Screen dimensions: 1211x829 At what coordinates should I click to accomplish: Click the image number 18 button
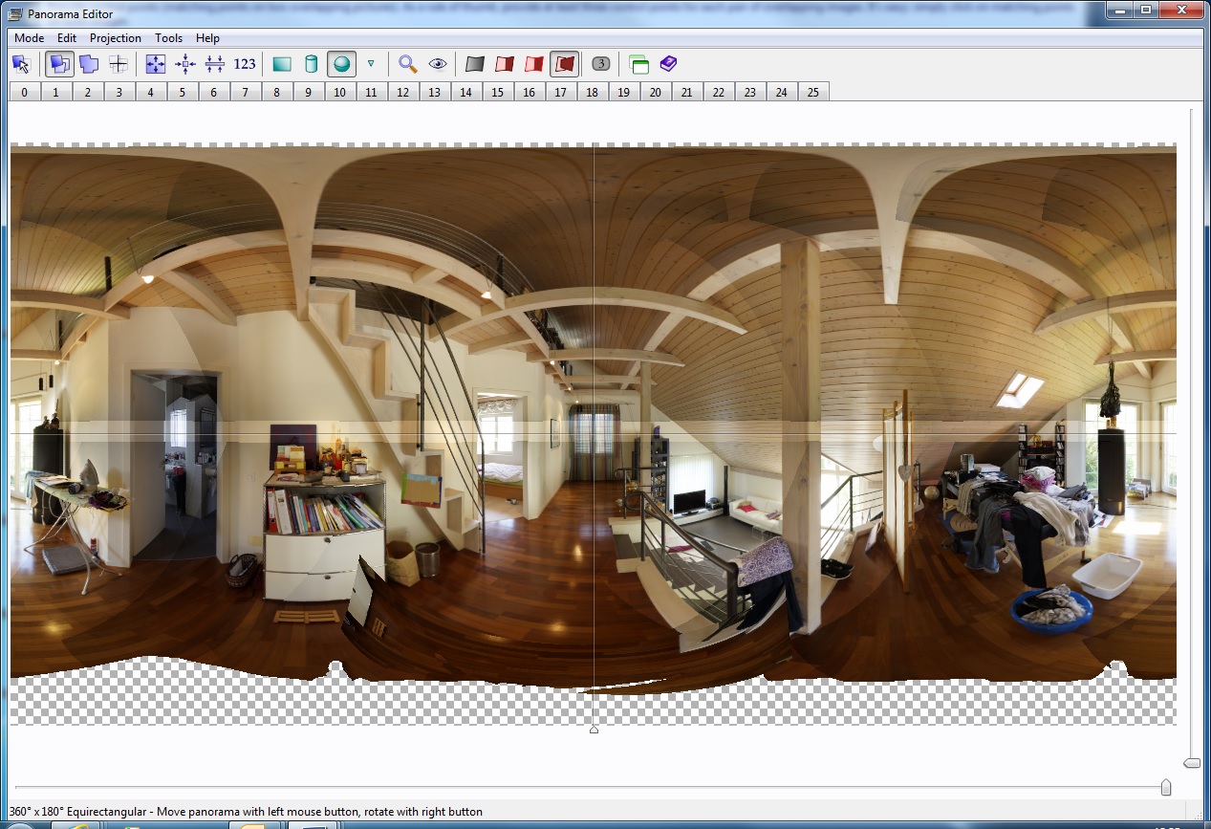pyautogui.click(x=592, y=92)
